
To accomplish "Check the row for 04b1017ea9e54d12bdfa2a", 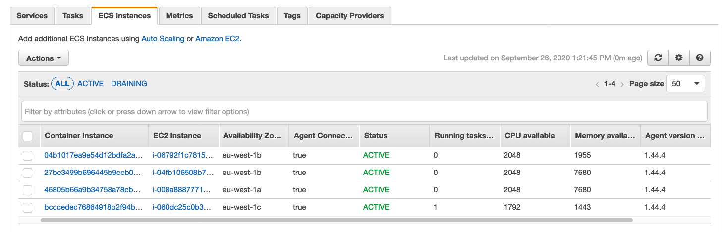I will [28, 155].
